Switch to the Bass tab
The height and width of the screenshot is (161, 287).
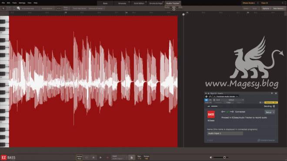tap(105, 3)
